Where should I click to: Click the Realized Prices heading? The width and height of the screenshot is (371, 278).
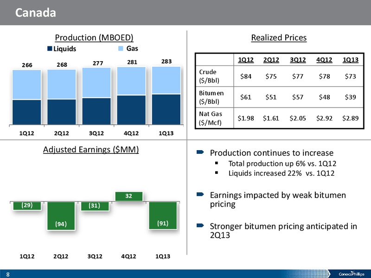(x=279, y=38)
